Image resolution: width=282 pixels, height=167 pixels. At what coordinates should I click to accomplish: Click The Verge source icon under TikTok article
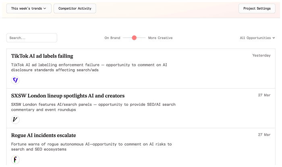point(15,80)
